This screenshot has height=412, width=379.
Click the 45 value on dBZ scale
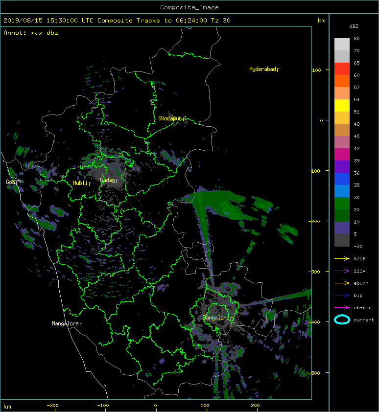click(x=356, y=136)
